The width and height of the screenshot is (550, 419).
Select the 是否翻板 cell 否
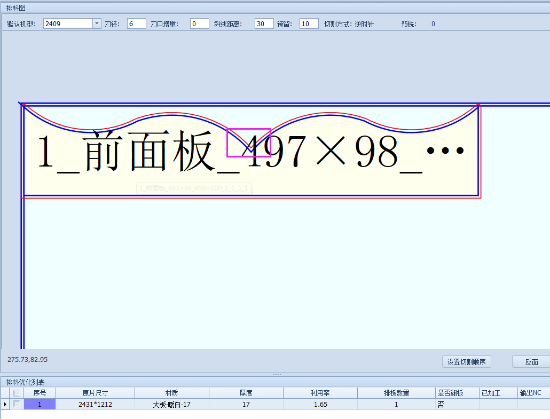pyautogui.click(x=457, y=404)
